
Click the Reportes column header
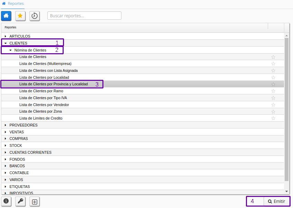tap(135, 27)
